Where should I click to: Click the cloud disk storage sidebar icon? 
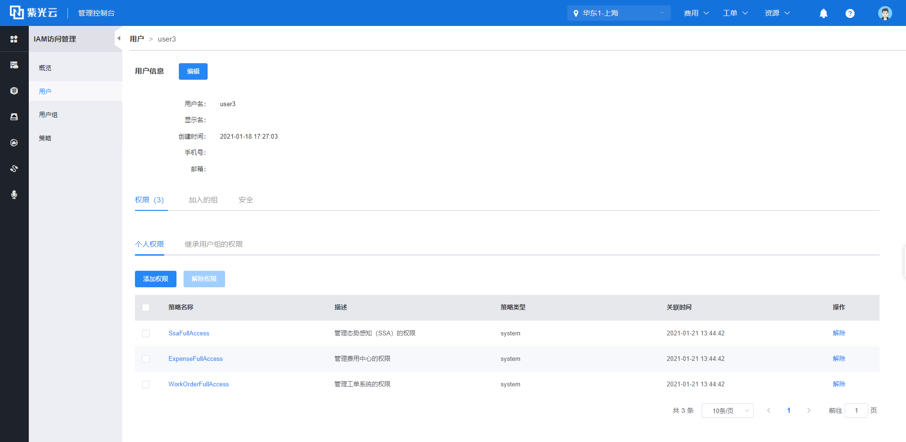click(14, 117)
